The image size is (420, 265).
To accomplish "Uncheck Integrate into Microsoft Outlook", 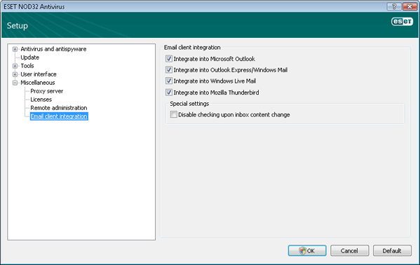I will [169, 59].
